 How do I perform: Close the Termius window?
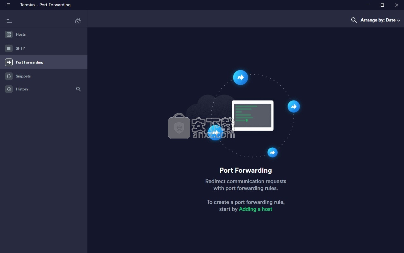pos(397,5)
